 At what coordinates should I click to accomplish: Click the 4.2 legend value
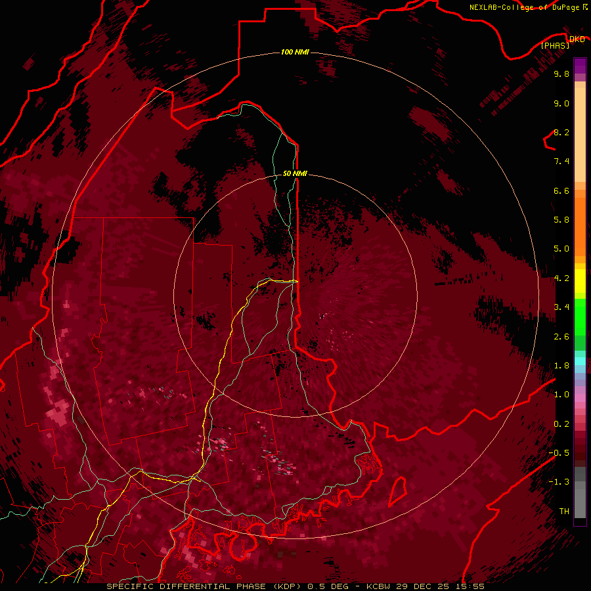[561, 278]
